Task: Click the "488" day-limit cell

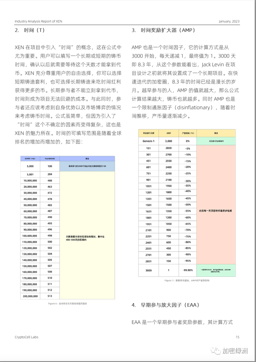Action: [50, 180]
